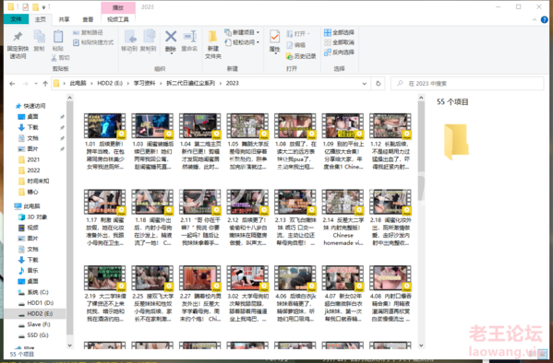The image size is (553, 363).
Task: Click the Up arrow navigation button
Action: coord(45,84)
